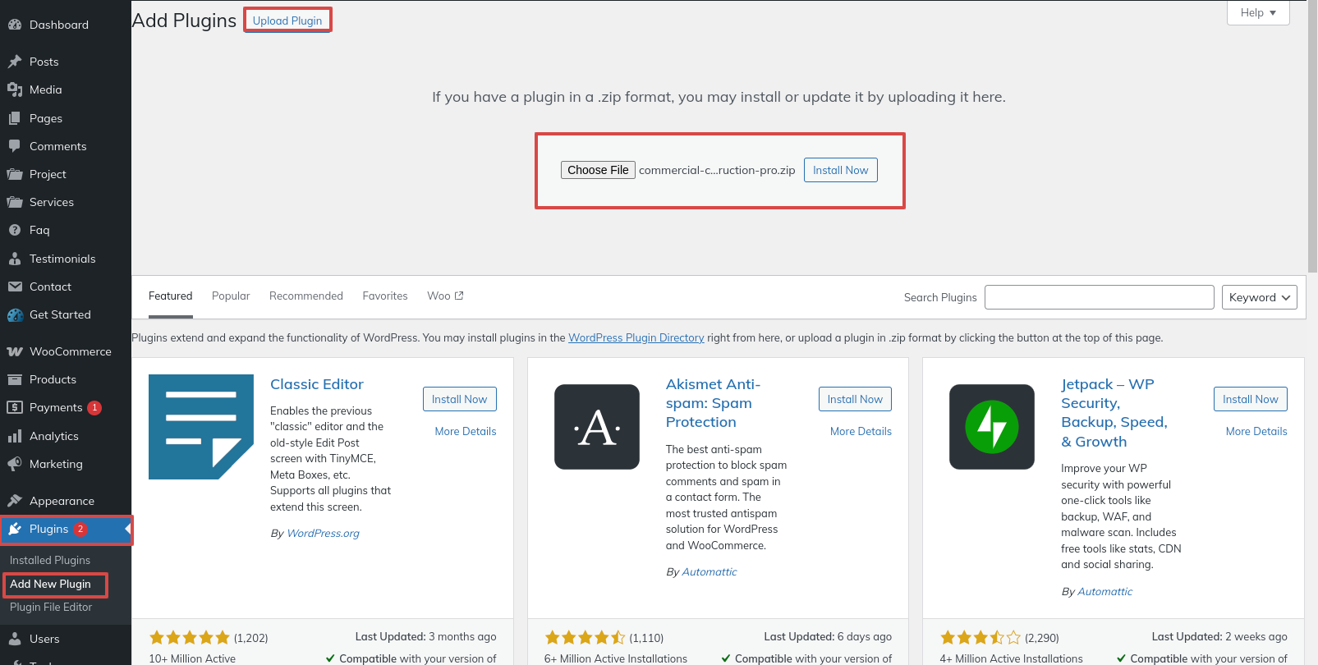Click the Services folder icon
Screen dimensions: 1318x665
pos(15,202)
